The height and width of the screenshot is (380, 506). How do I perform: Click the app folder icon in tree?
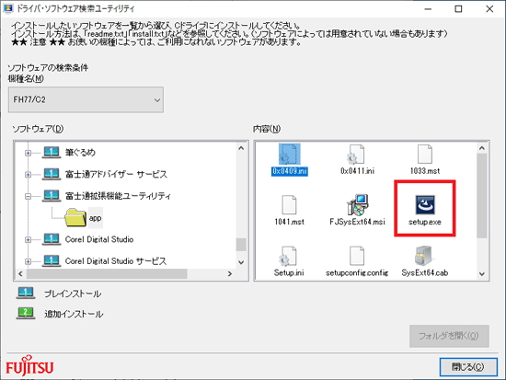(75, 217)
